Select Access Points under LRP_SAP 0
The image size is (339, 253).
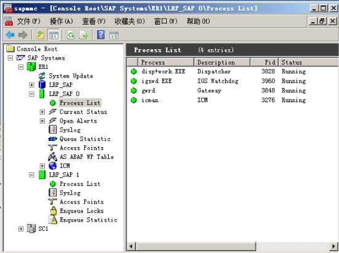(81, 148)
